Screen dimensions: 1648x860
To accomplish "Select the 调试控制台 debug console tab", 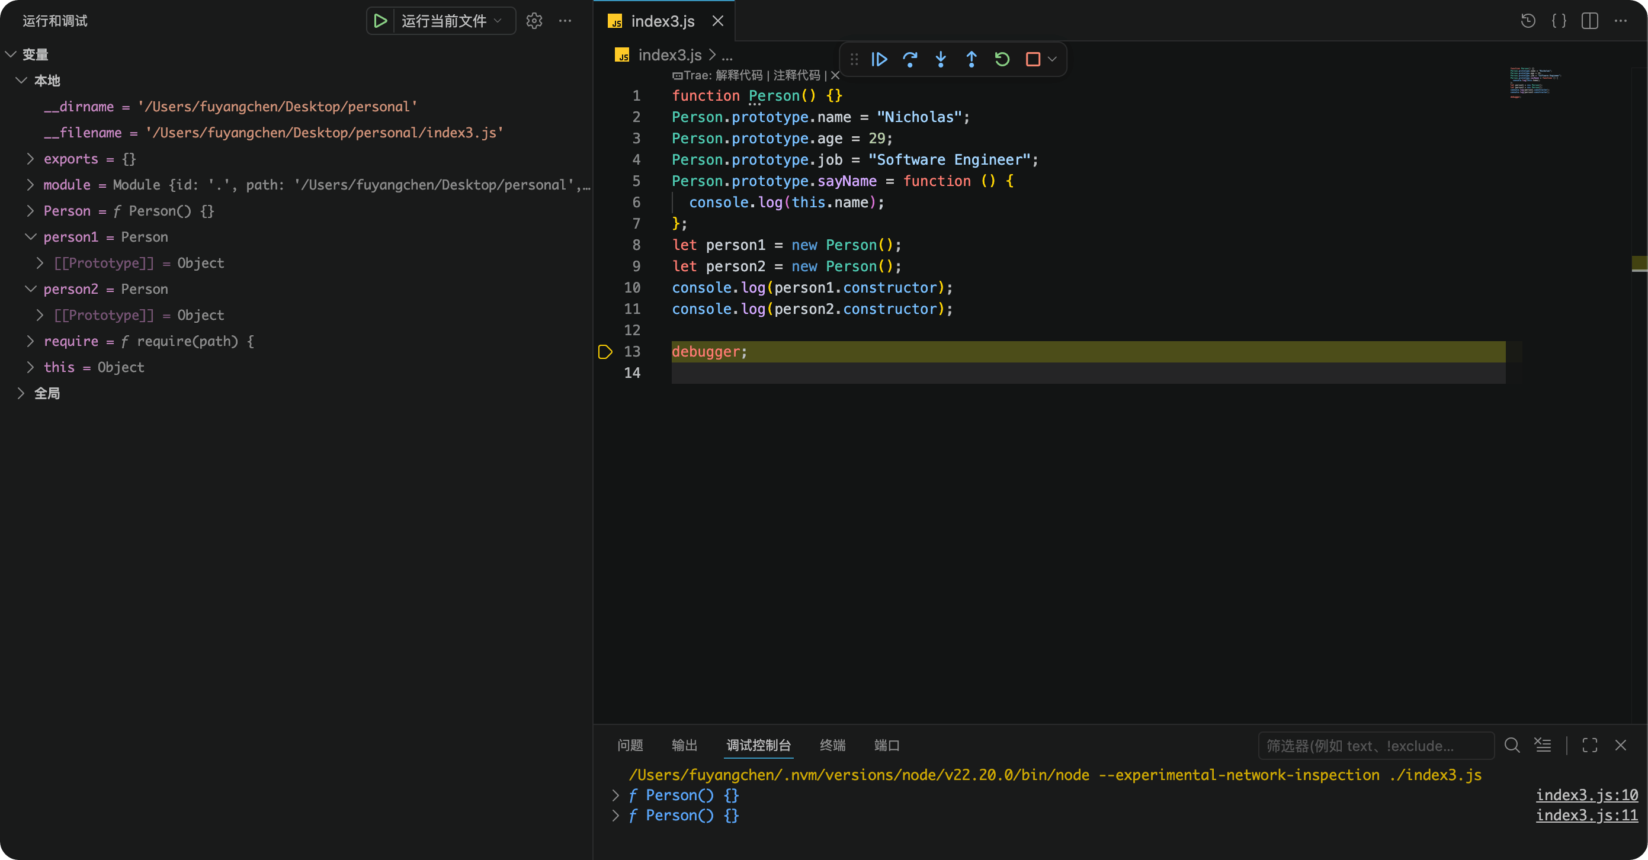I will (759, 746).
